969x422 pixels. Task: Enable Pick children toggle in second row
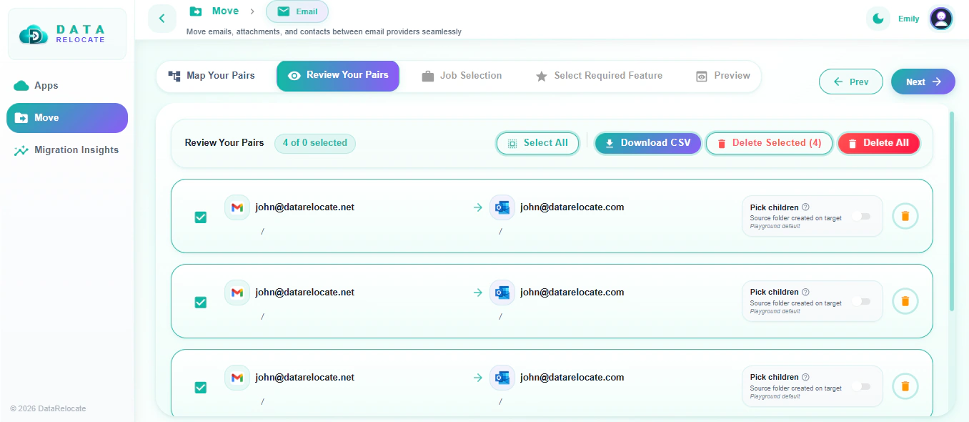pyautogui.click(x=861, y=301)
